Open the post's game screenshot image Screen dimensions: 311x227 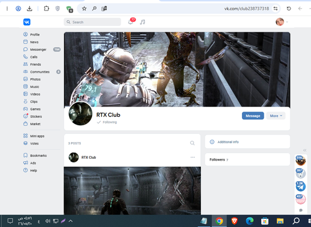coord(132,190)
